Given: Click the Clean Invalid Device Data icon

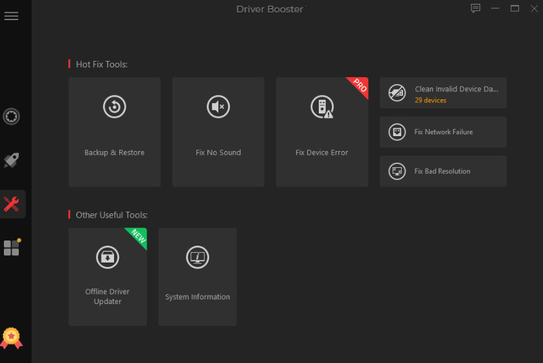Looking at the screenshot, I should tap(397, 93).
